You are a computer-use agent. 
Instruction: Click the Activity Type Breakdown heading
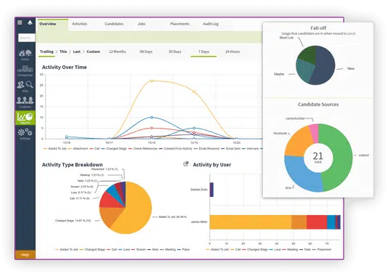(x=72, y=165)
